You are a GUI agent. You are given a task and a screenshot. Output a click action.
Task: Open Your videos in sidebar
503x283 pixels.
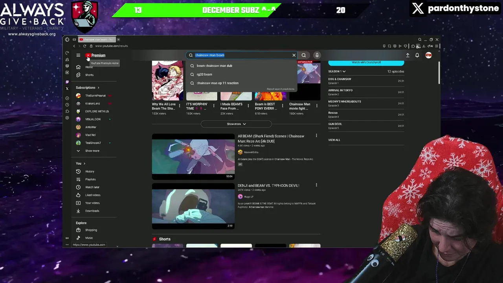(92, 203)
